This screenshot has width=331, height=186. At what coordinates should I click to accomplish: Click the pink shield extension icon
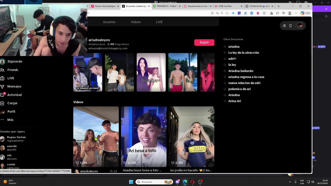(258, 13)
